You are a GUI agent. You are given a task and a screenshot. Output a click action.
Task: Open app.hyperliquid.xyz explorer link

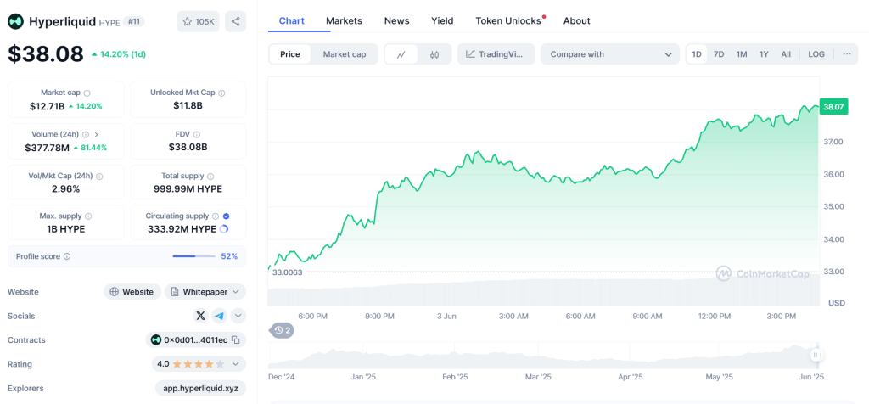pyautogui.click(x=200, y=388)
